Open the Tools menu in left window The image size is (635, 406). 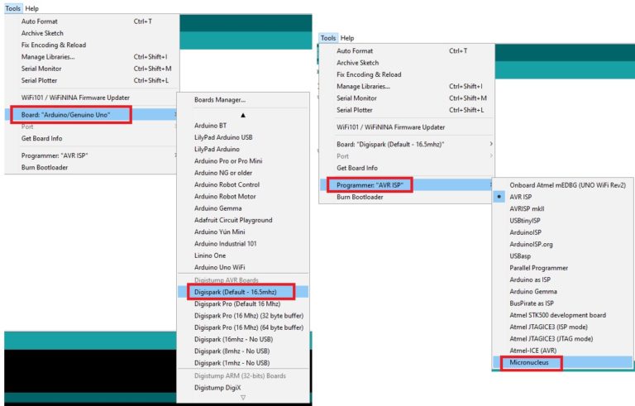[x=12, y=8]
